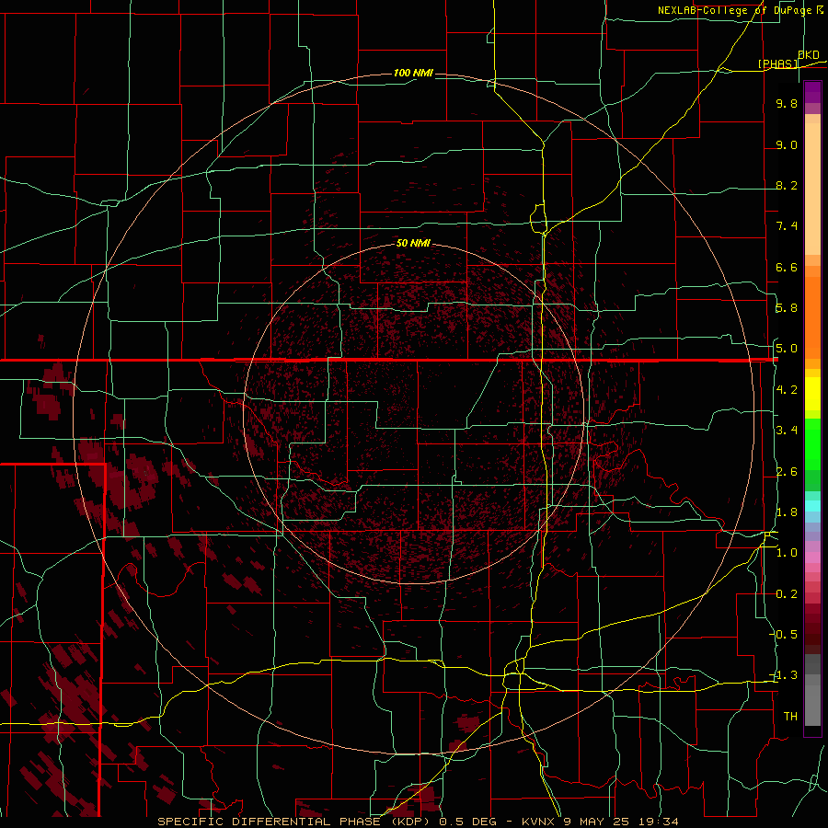Click the 5.0 scale value
The width and height of the screenshot is (828, 828).
point(787,349)
